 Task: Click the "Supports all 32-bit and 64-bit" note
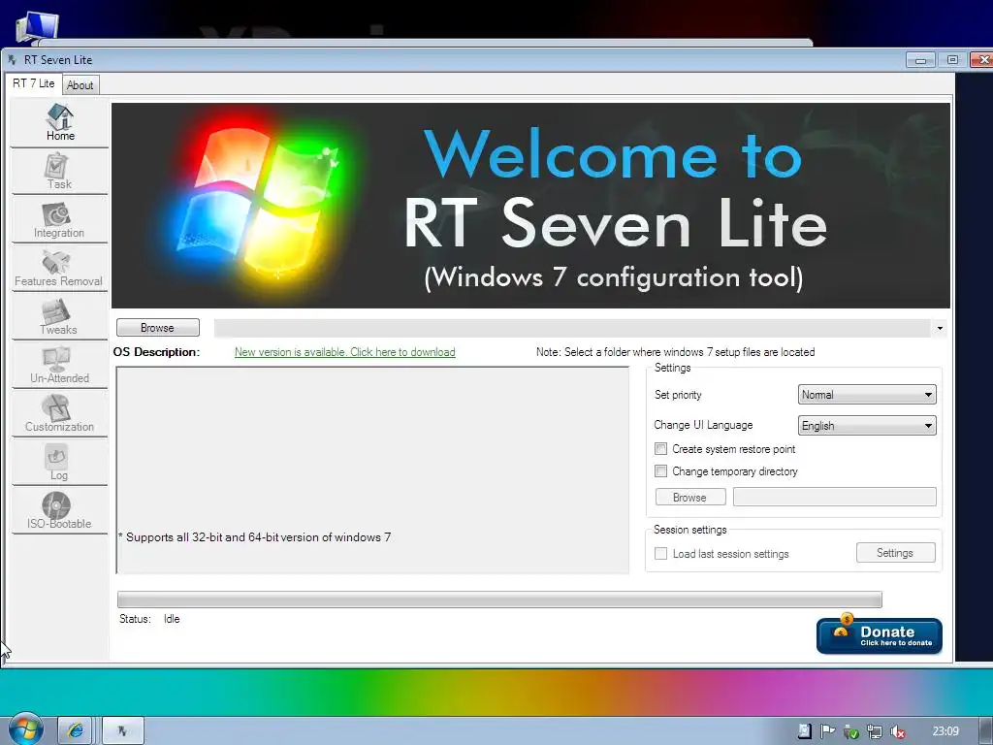pyautogui.click(x=255, y=537)
